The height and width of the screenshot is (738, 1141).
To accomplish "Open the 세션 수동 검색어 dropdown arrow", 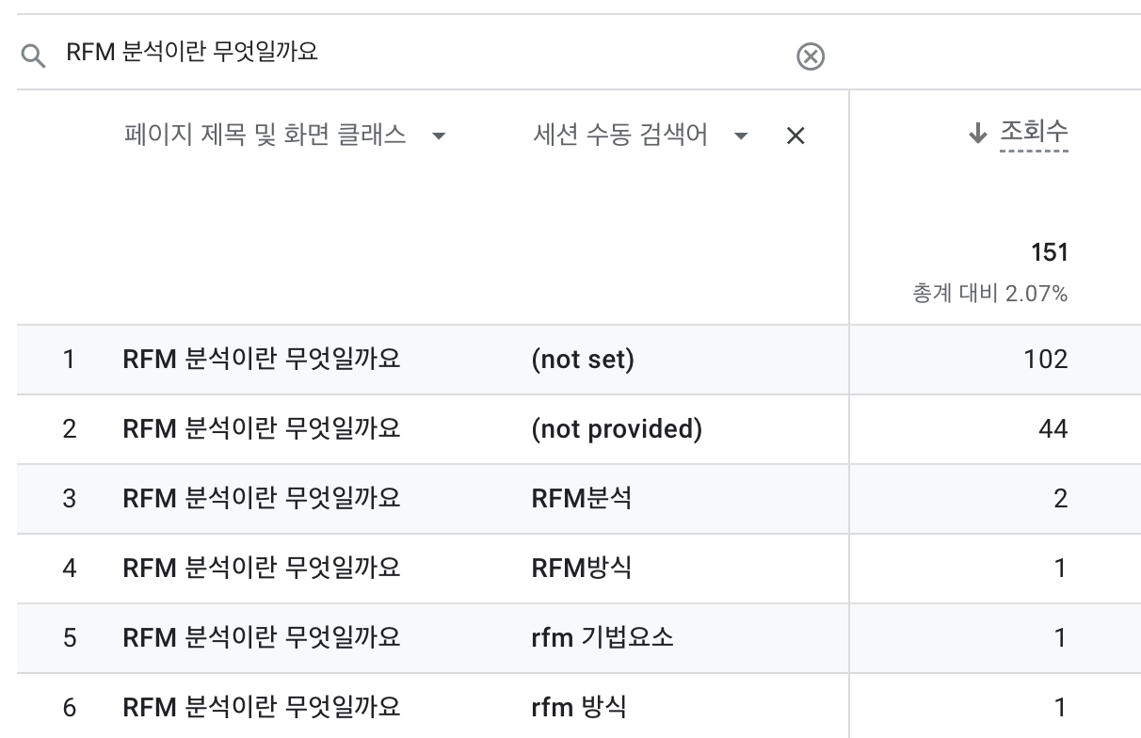I will click(x=741, y=136).
